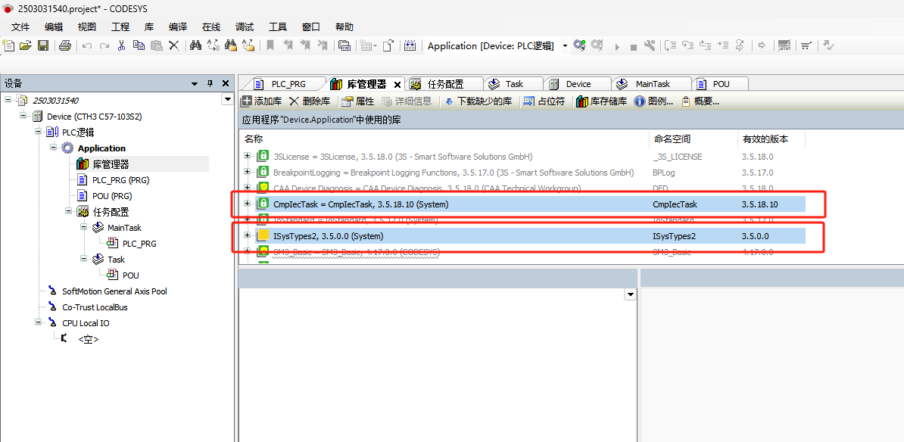This screenshot has height=442, width=904.
Task: Click the 图例 legend button
Action: 654,101
